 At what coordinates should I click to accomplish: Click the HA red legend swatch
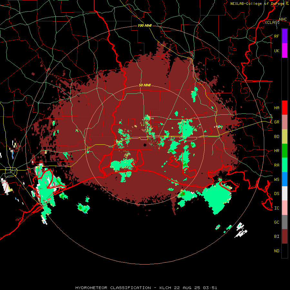[x=285, y=108]
